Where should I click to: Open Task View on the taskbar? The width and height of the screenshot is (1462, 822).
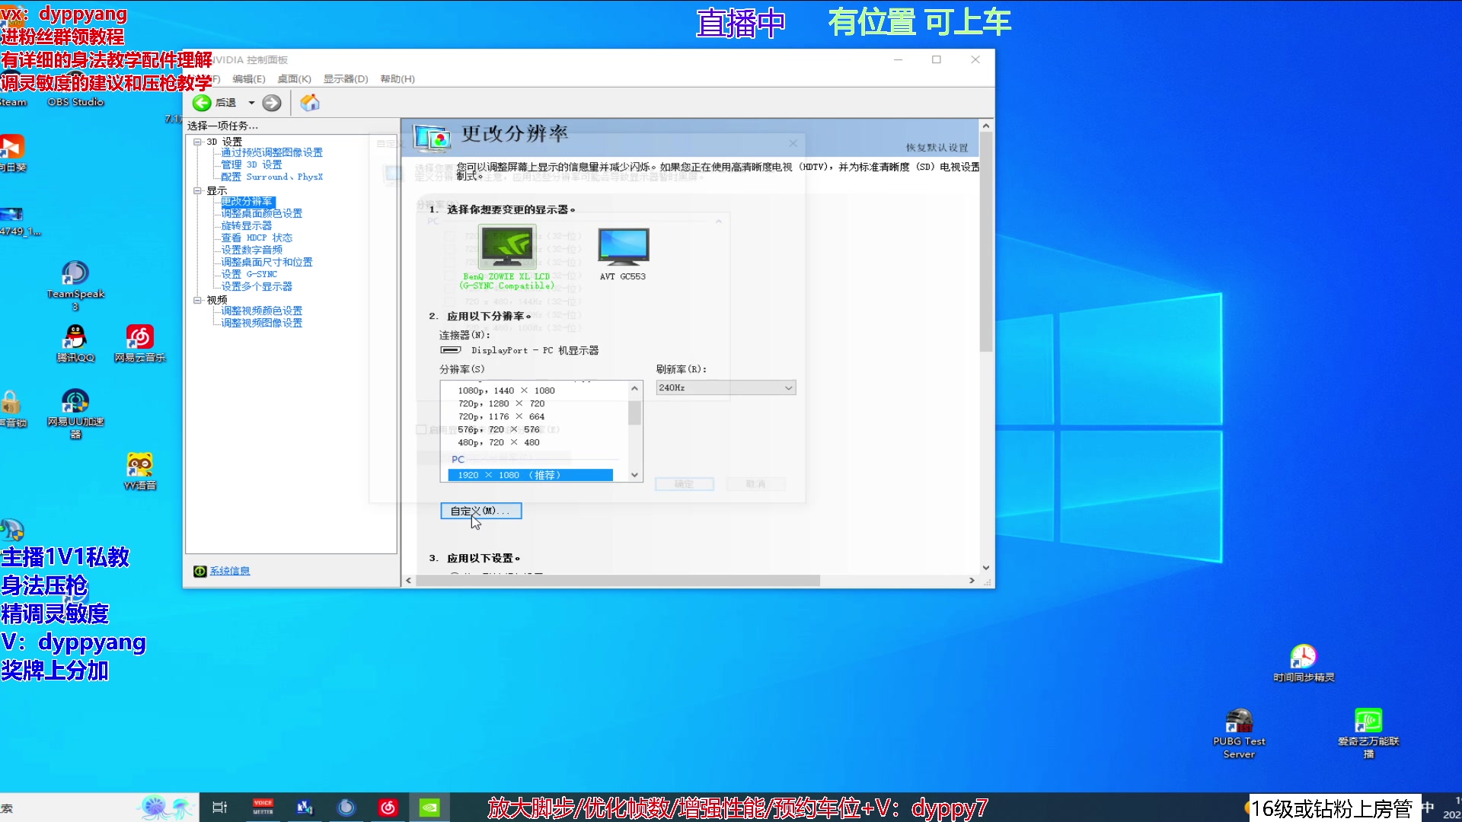(x=220, y=808)
